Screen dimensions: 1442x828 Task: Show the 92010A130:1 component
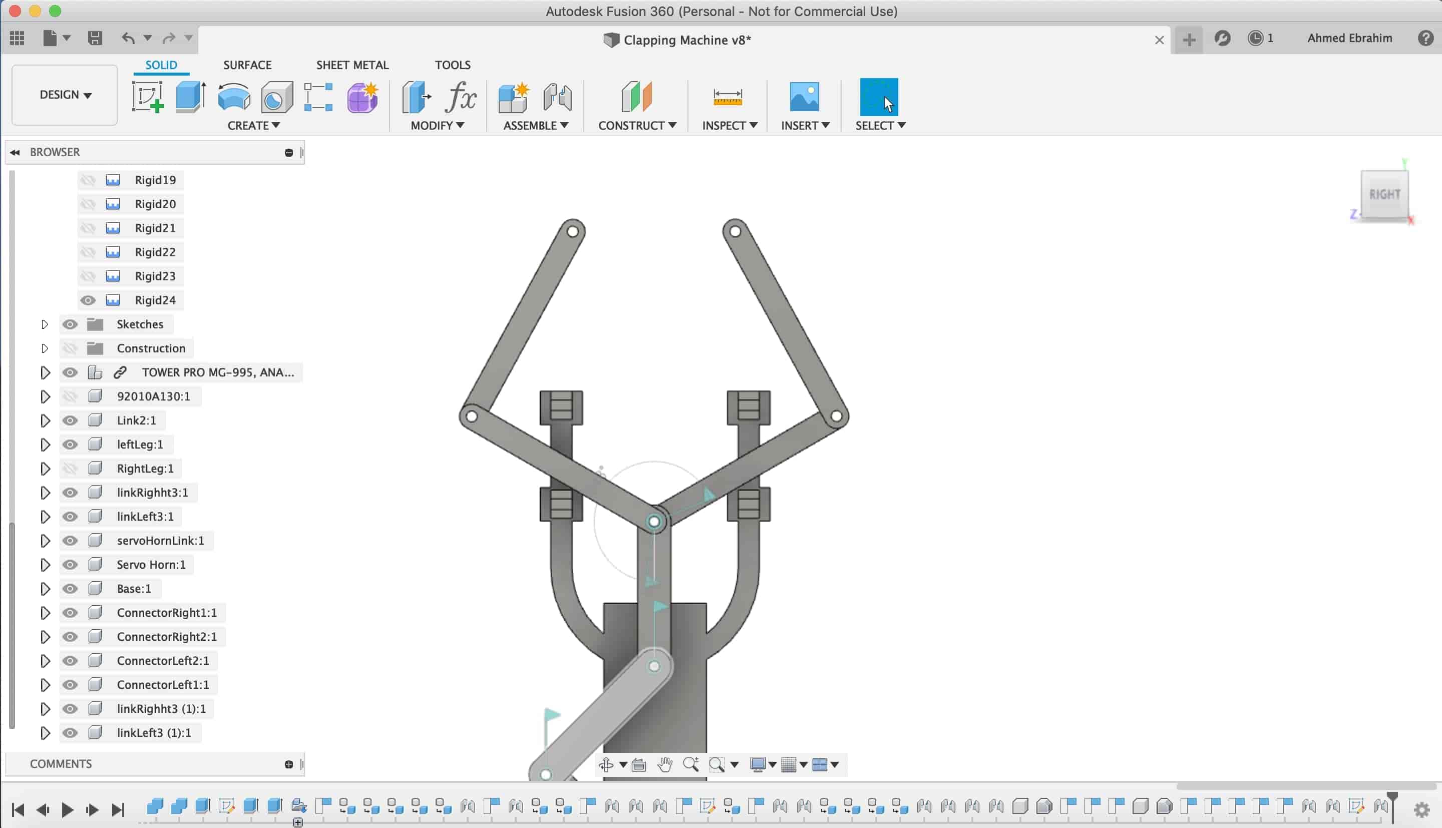point(70,396)
